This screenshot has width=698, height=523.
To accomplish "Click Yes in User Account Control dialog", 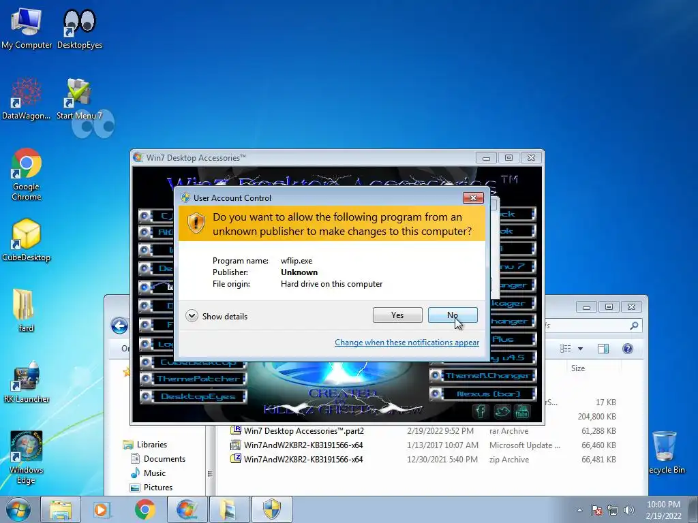I will pyautogui.click(x=397, y=315).
